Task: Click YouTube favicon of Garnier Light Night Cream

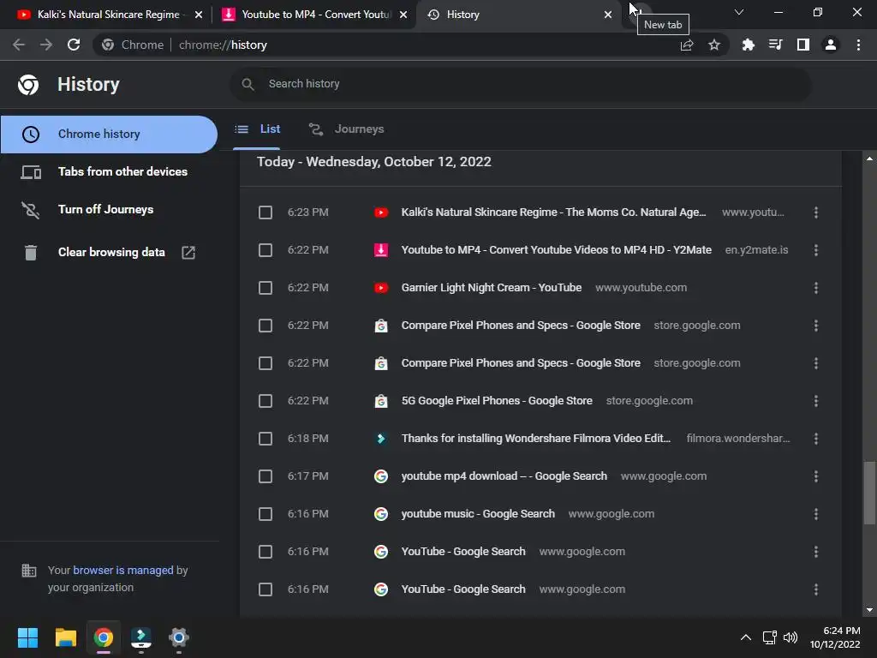Action: pyautogui.click(x=381, y=288)
